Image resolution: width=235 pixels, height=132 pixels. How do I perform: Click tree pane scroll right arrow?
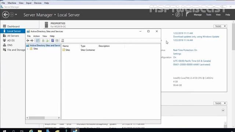tap(59, 118)
